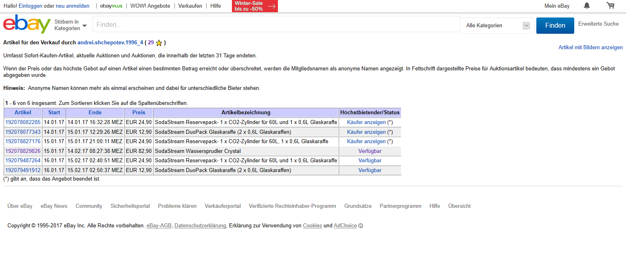Open item 192079487264

point(23,161)
